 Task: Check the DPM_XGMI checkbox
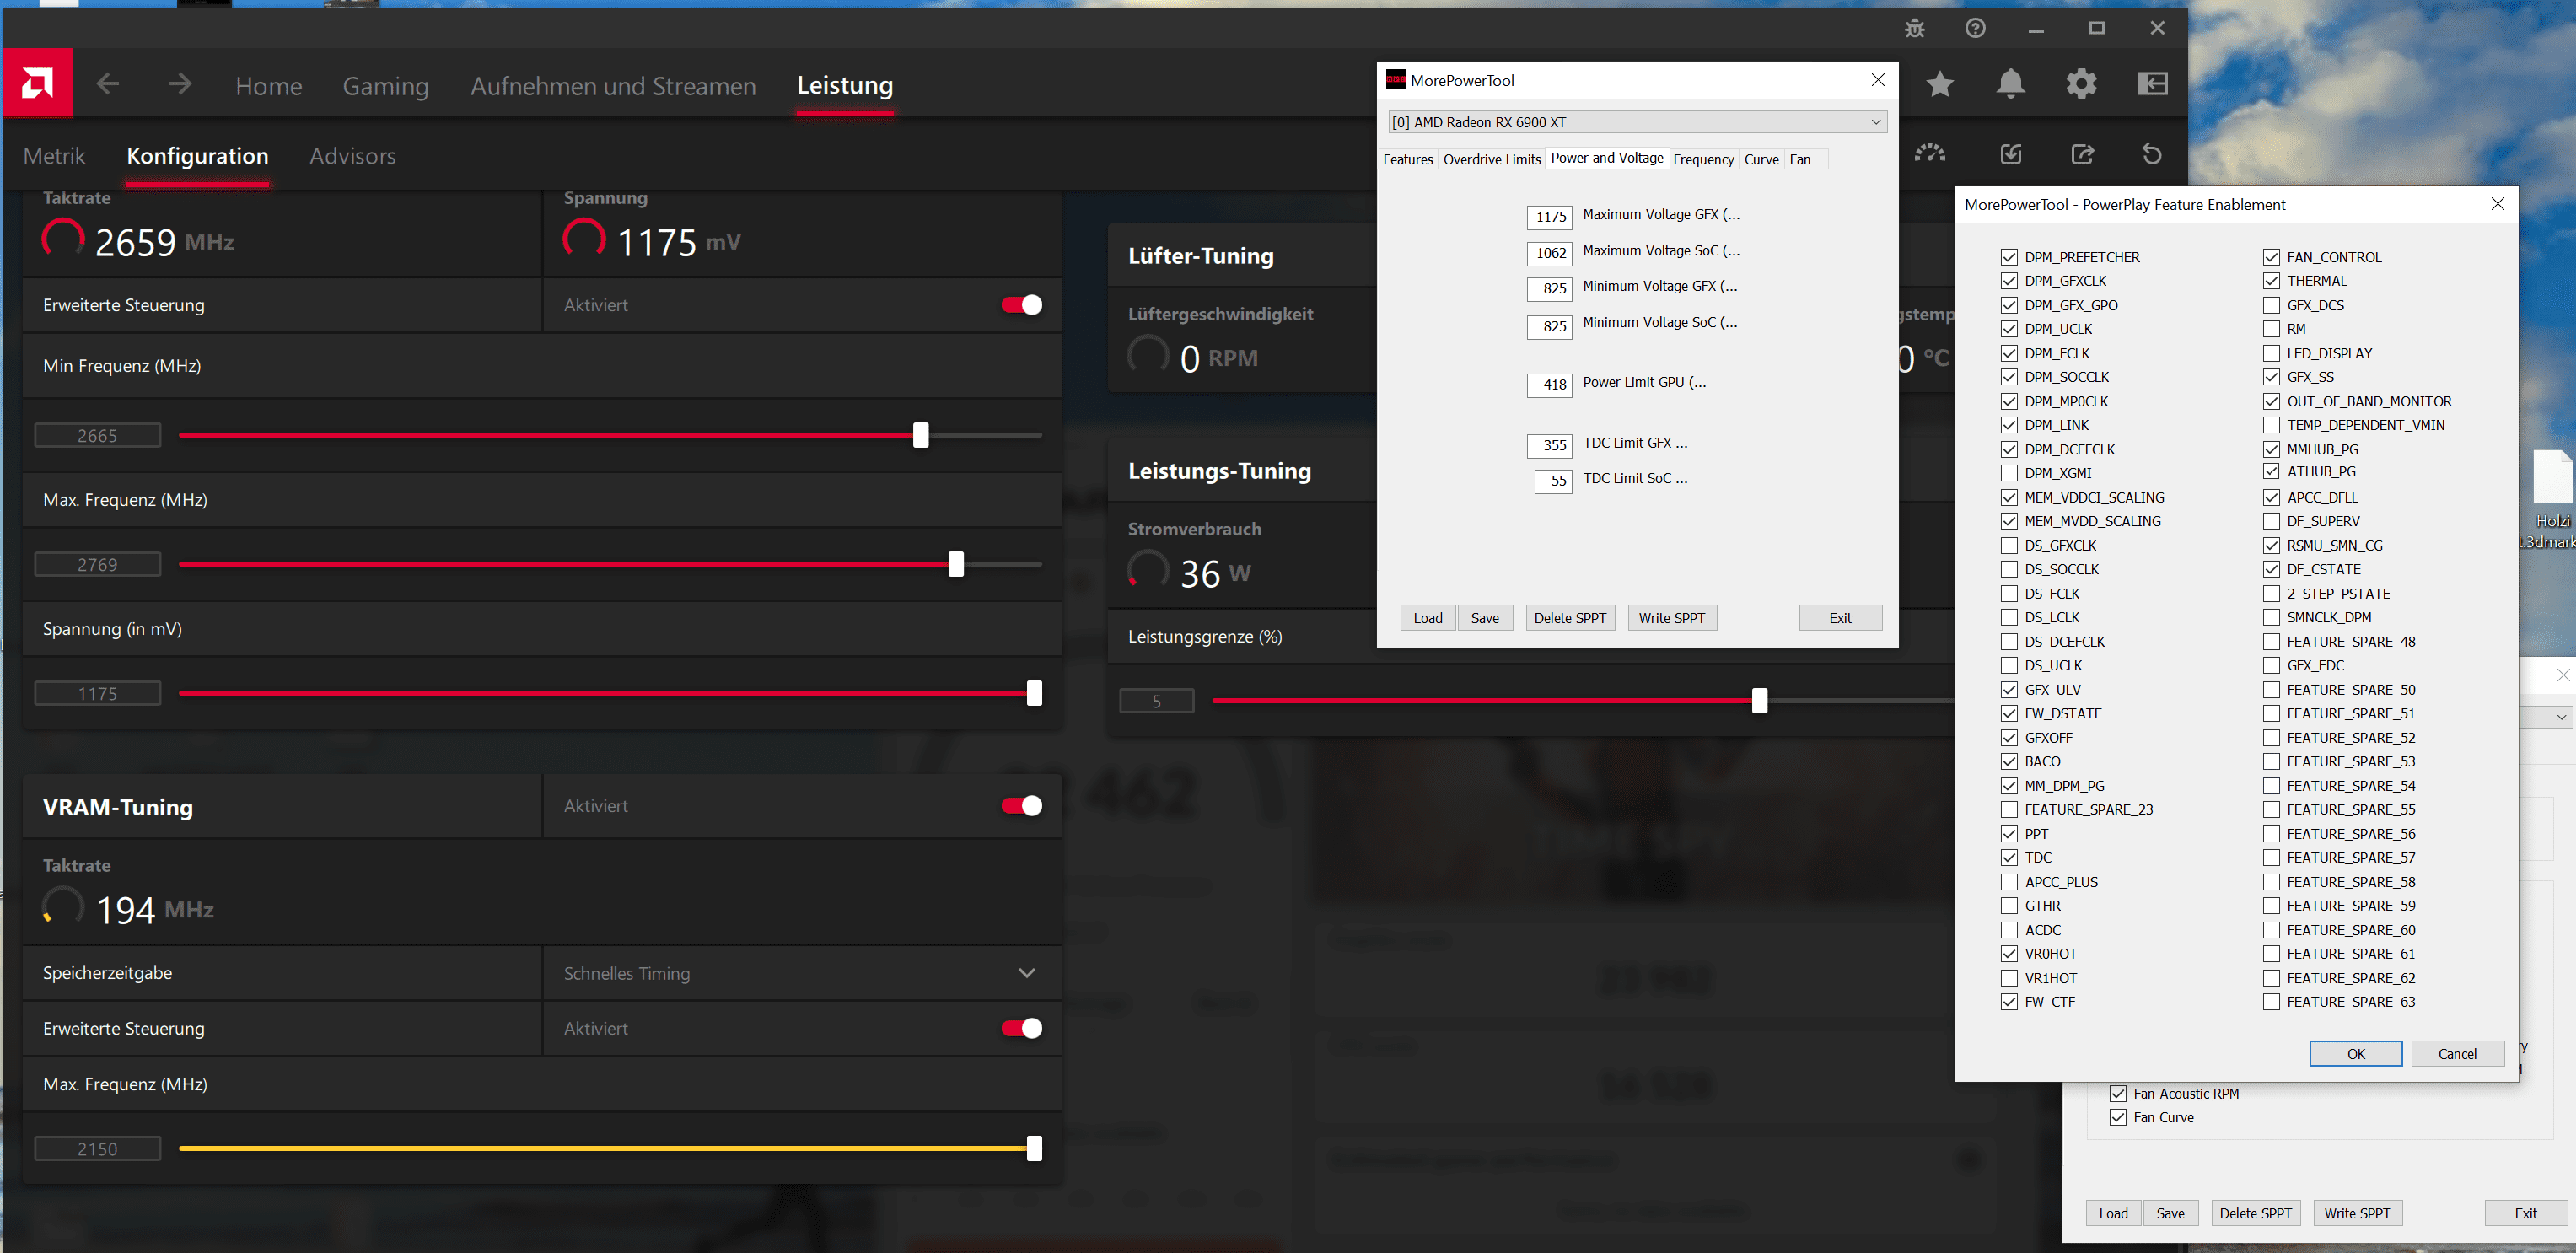click(2009, 473)
